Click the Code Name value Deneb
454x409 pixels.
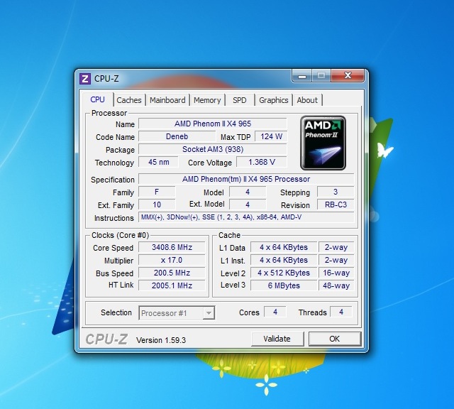click(177, 136)
